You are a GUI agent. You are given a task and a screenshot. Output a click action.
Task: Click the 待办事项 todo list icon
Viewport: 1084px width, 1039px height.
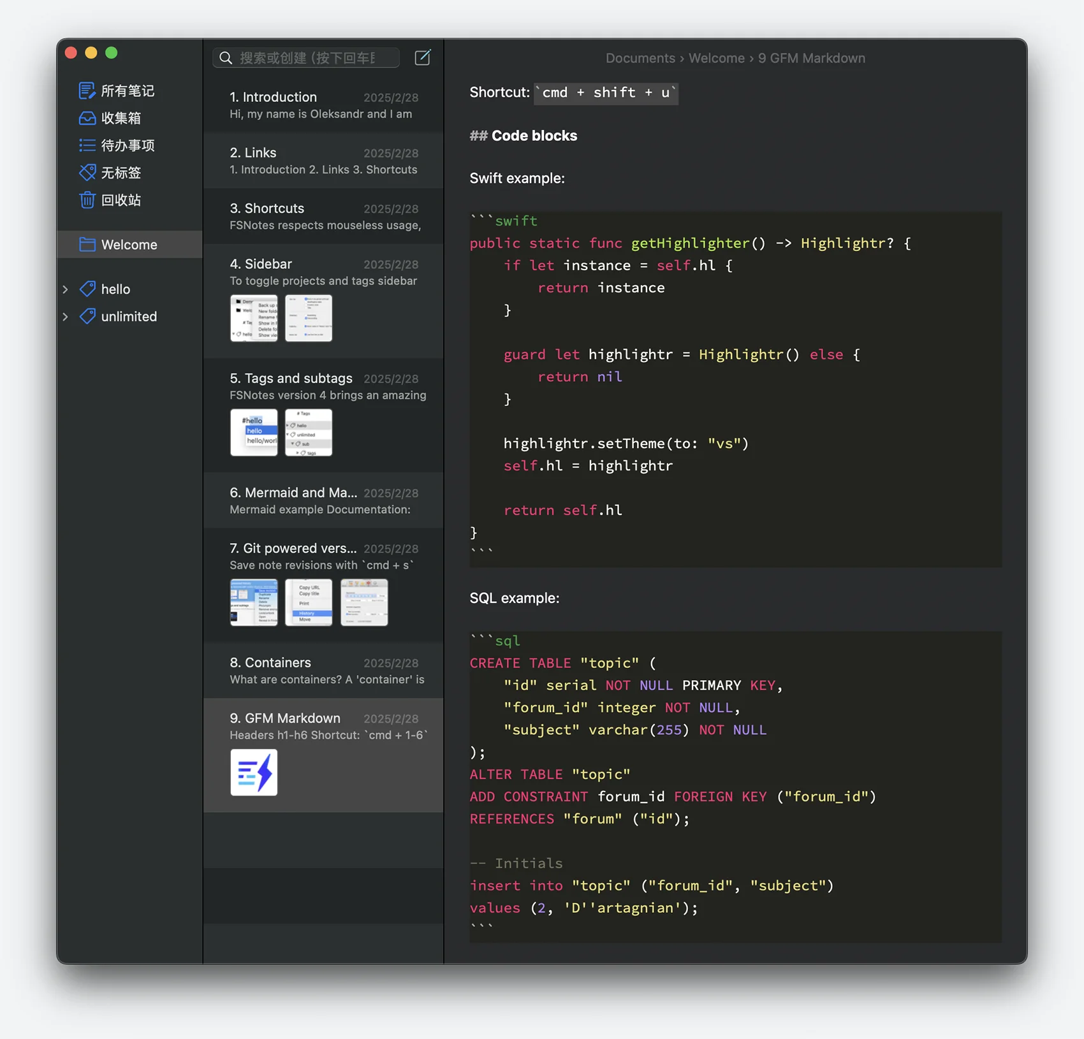(87, 145)
